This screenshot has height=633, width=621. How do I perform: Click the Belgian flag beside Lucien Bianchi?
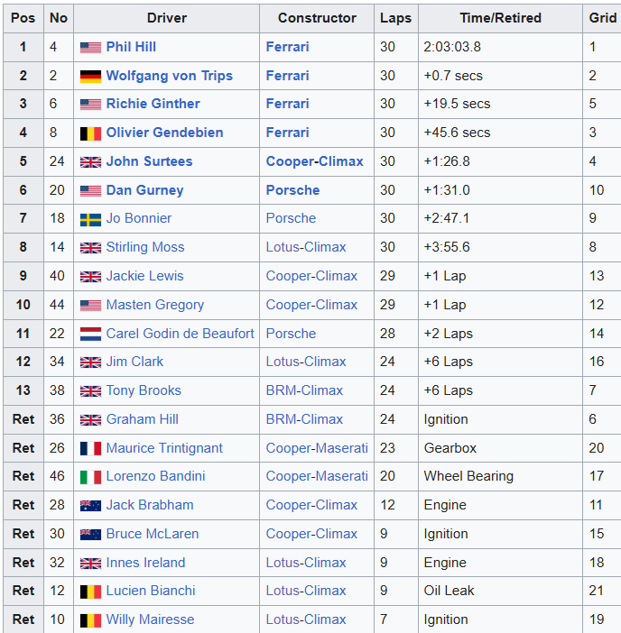click(90, 592)
